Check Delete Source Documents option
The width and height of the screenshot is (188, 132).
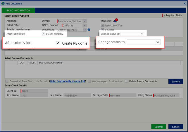point(127,81)
